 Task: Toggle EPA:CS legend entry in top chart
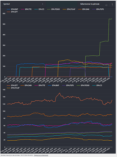[39, 9]
